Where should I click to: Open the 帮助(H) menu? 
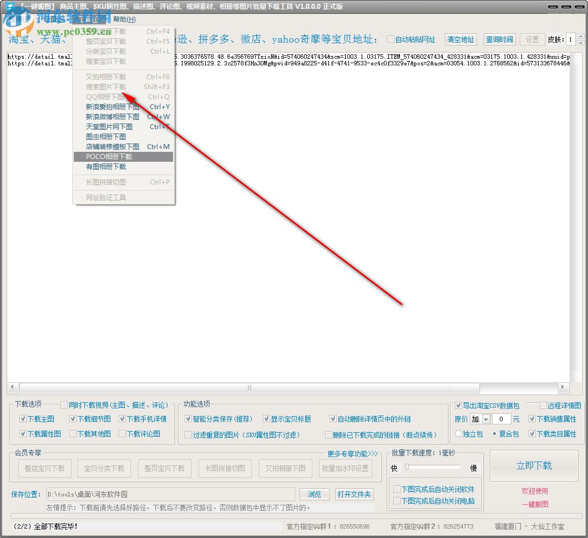(x=123, y=19)
